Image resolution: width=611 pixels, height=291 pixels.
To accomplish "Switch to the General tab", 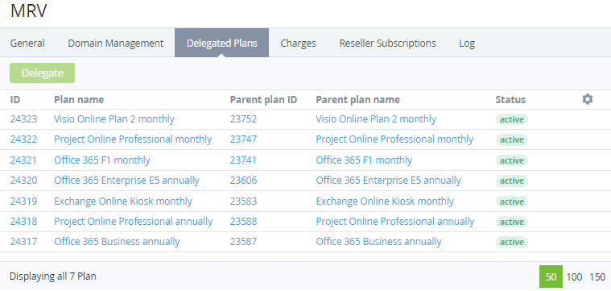I will (27, 43).
